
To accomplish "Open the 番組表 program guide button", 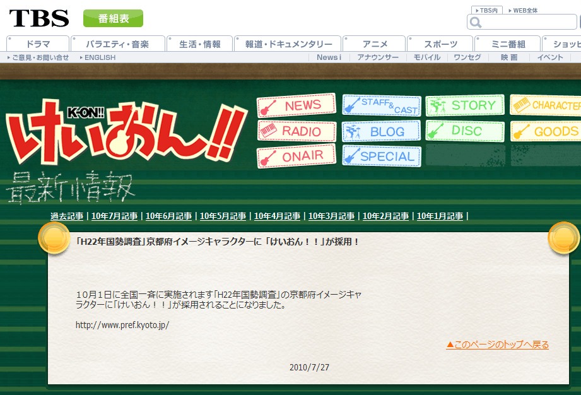I will click(113, 18).
